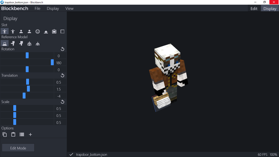
Task: Select the third-person right hand slot icon
Action: 5,31
